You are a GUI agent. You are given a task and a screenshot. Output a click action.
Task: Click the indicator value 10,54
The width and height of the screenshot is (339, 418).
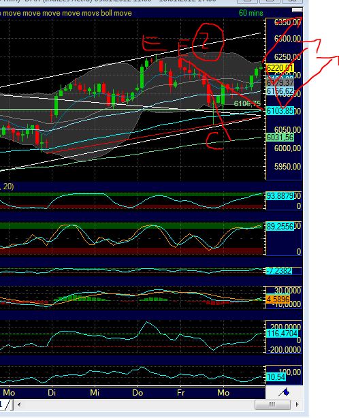pyautogui.click(x=276, y=376)
